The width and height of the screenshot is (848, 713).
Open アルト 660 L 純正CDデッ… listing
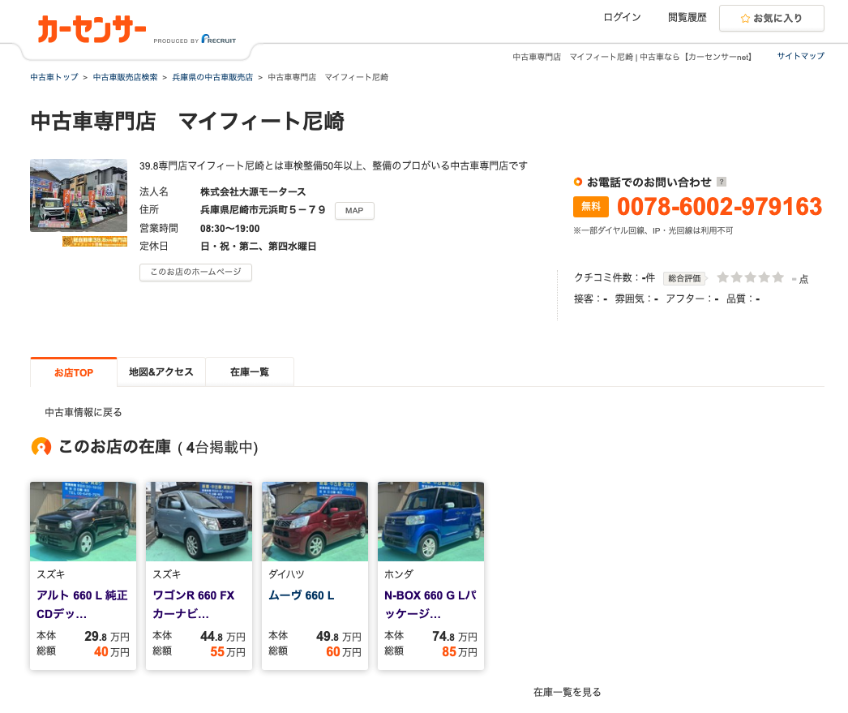(x=82, y=604)
